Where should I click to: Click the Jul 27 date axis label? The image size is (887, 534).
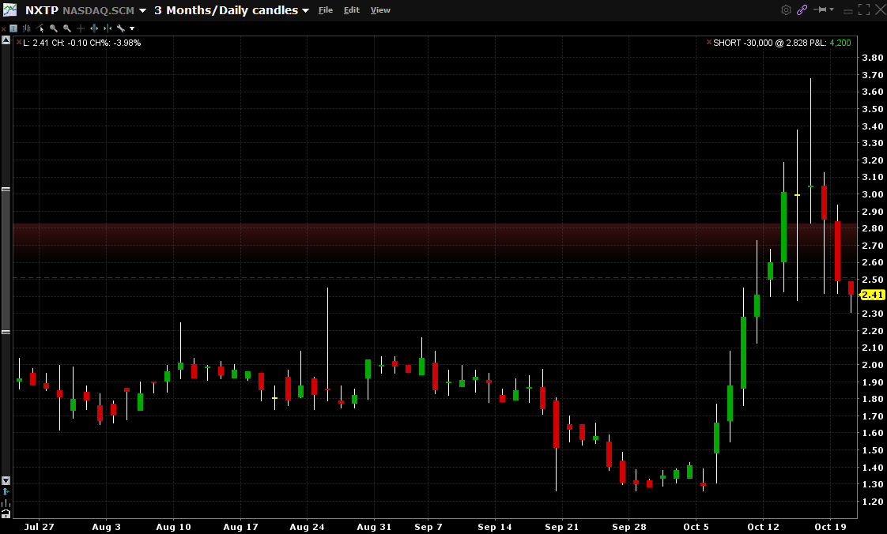[x=39, y=527]
